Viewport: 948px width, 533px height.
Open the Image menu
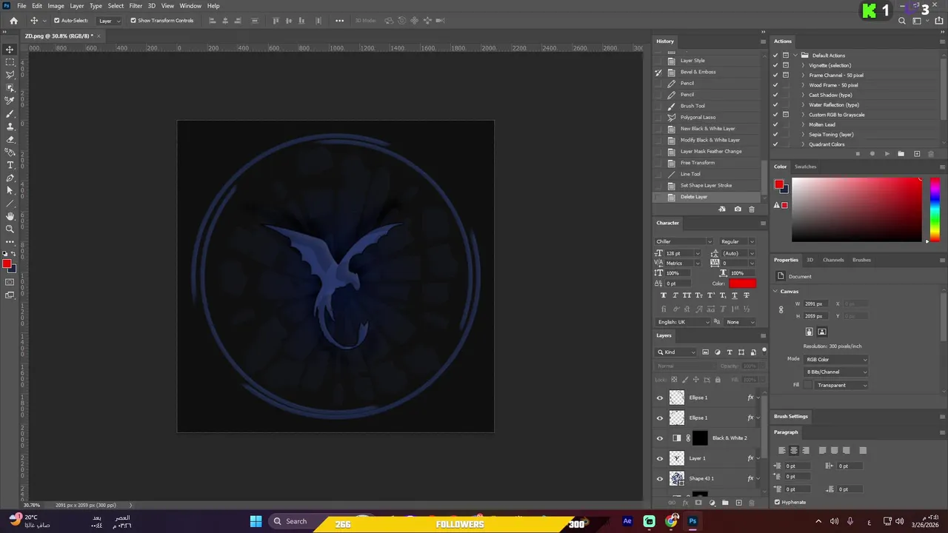[x=56, y=6]
